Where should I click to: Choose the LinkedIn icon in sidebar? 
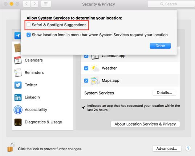click(x=18, y=97)
